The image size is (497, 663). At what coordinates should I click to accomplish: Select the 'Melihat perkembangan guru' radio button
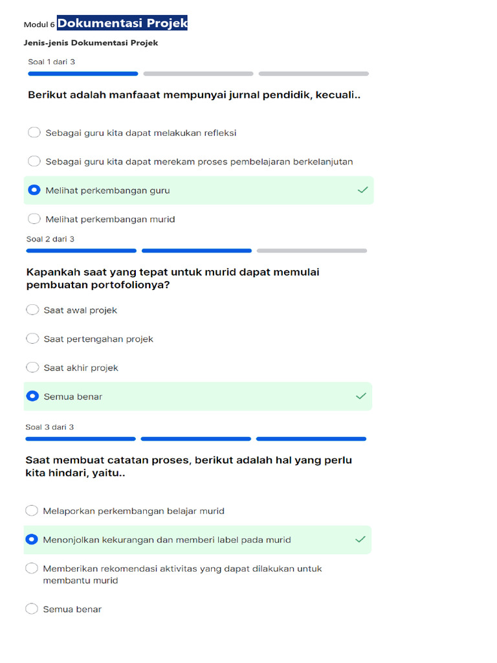(34, 190)
